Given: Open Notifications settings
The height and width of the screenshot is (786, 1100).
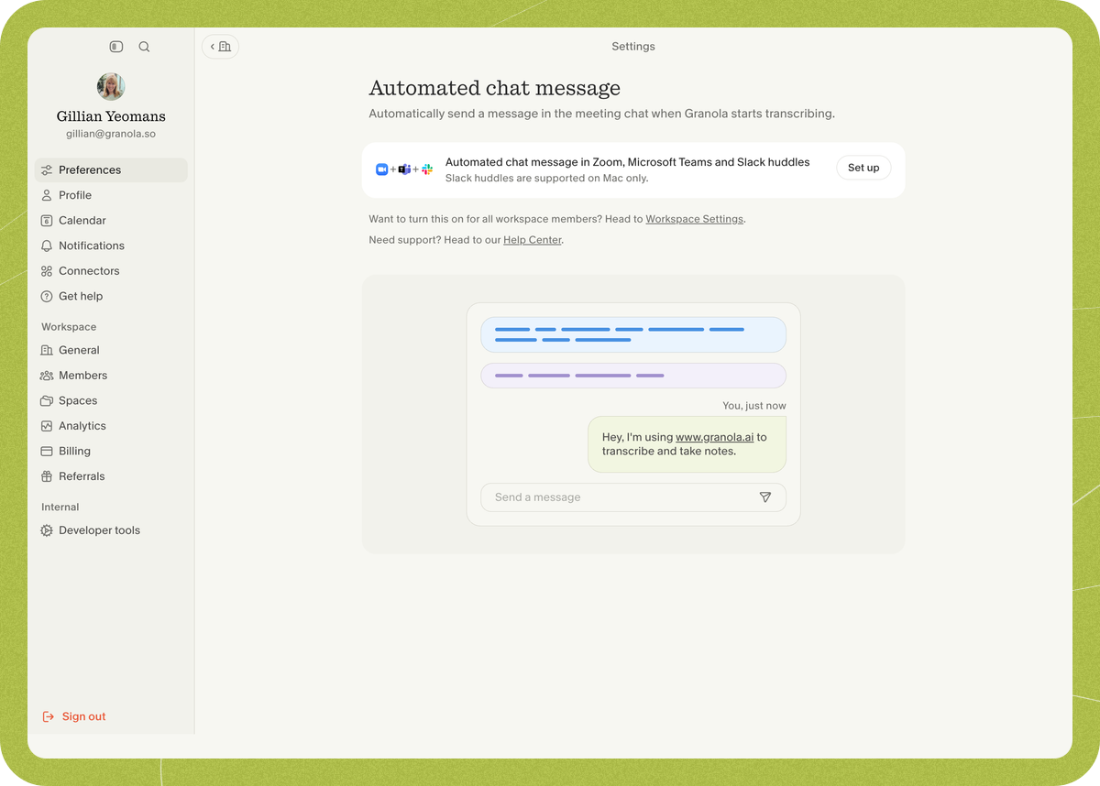Looking at the screenshot, I should tap(111, 246).
